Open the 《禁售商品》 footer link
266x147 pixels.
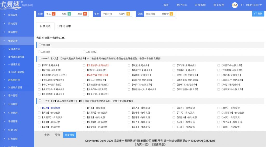pos(158,144)
